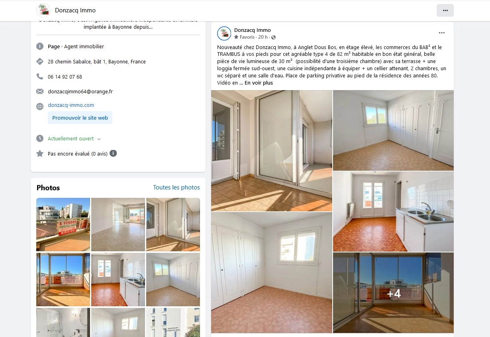The width and height of the screenshot is (490, 337).
Task: Click Promouvoir le site web button
Action: [80, 118]
